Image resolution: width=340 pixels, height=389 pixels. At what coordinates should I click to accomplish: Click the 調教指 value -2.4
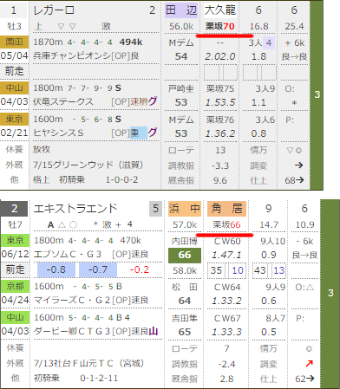tap(226, 364)
